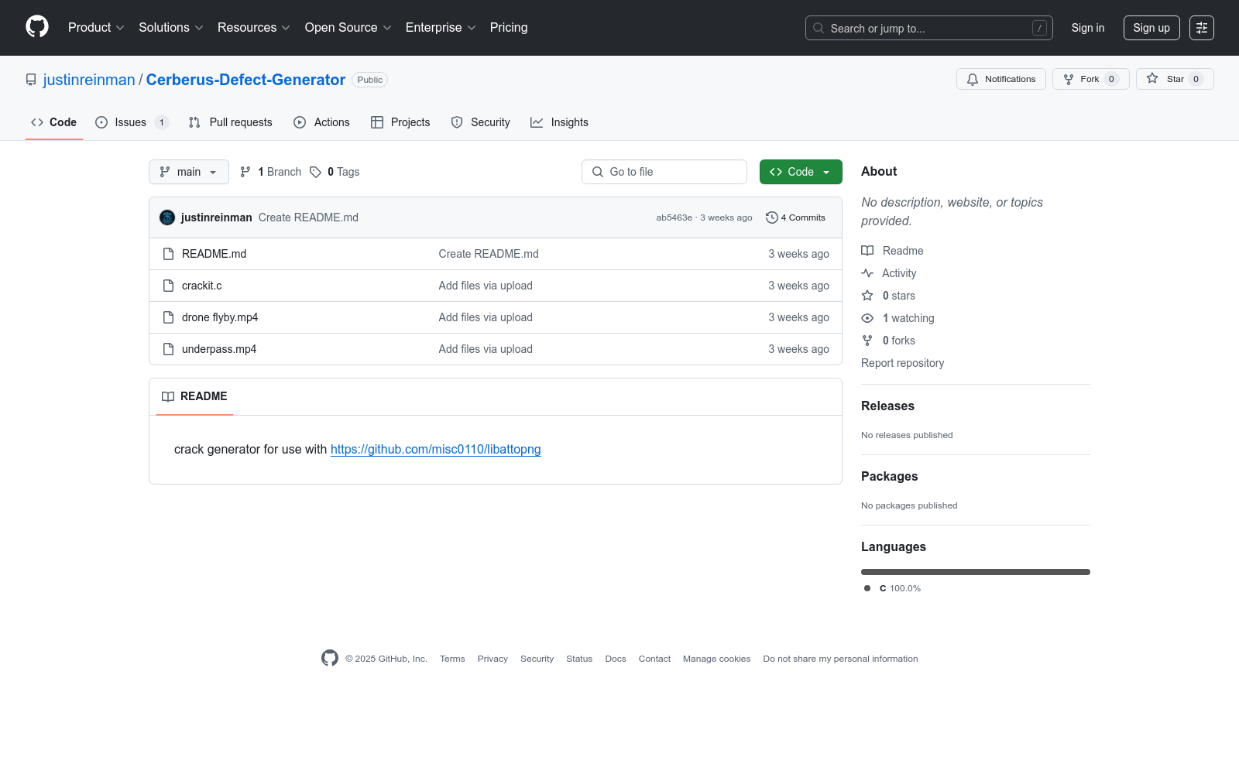The height and width of the screenshot is (774, 1239).
Task: Click the tag icon beside 0 Tags
Action: 315,172
